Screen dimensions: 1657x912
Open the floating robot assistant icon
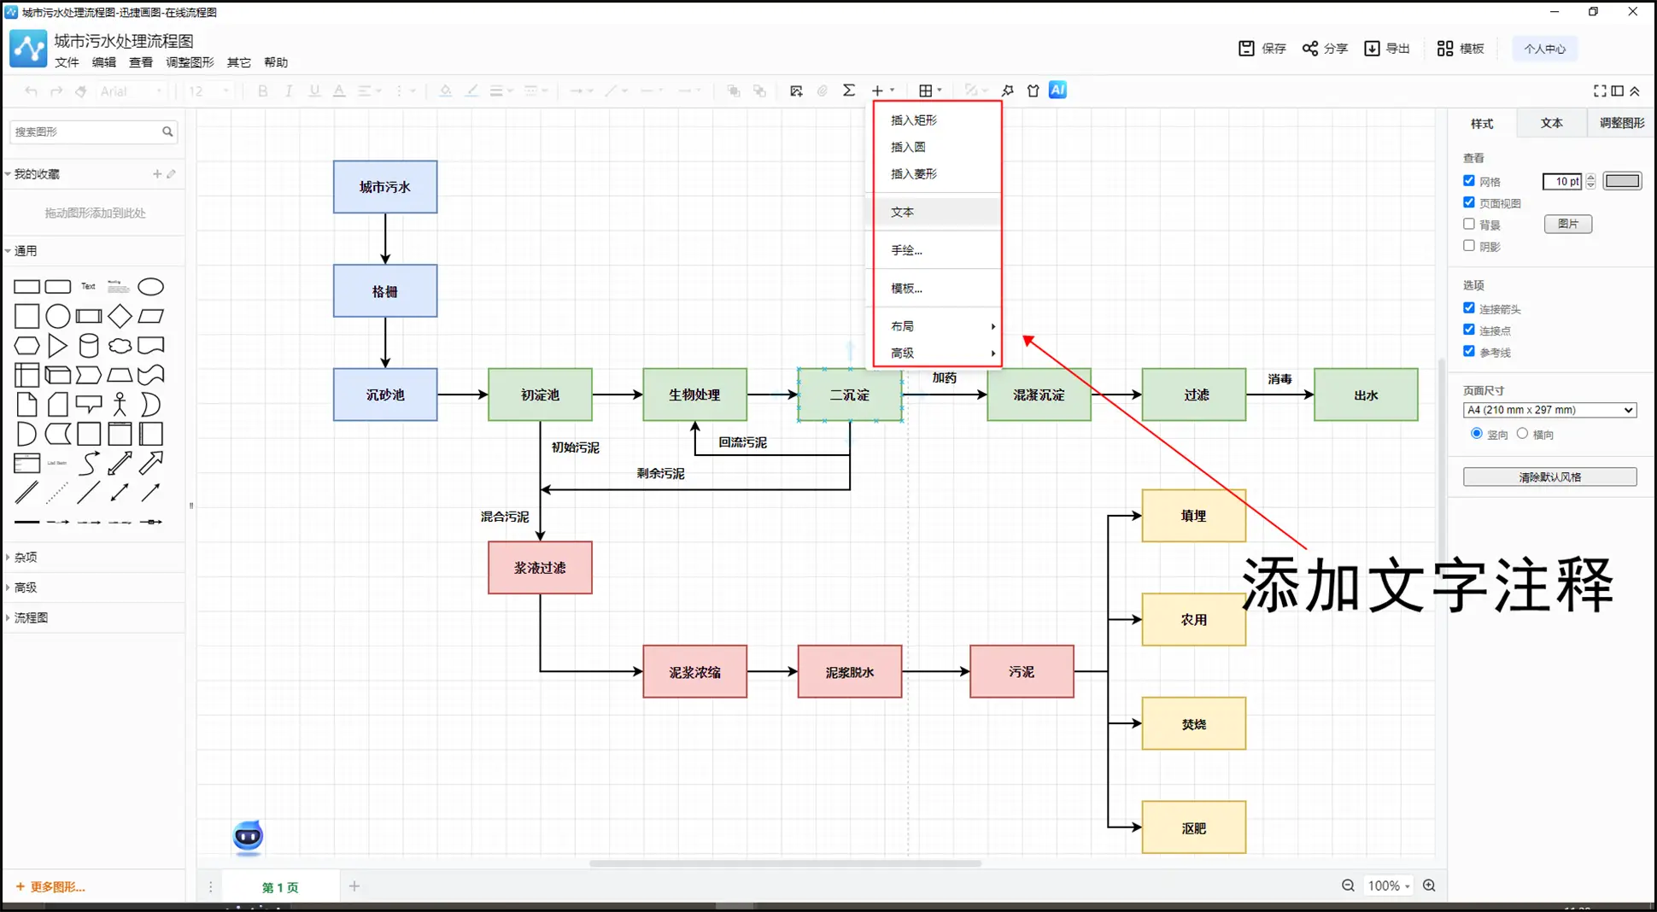[248, 836]
